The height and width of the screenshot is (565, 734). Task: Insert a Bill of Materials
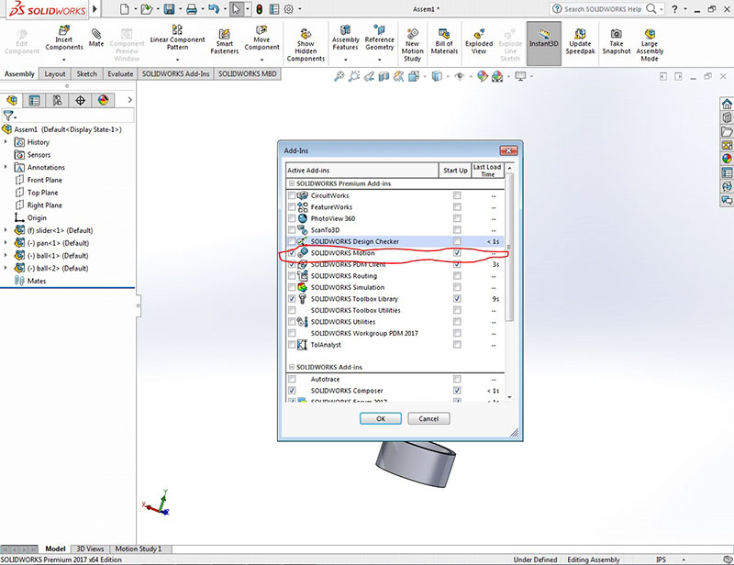[x=444, y=41]
